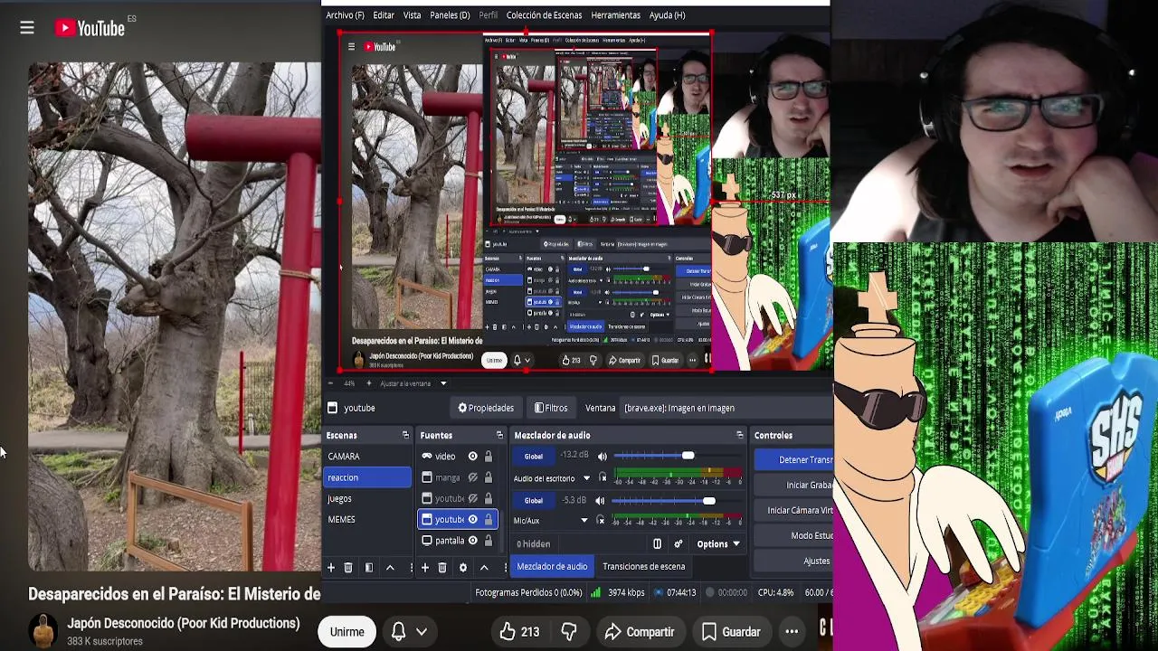The width and height of the screenshot is (1158, 651).
Task: Click the Propiedades button
Action: (x=486, y=408)
